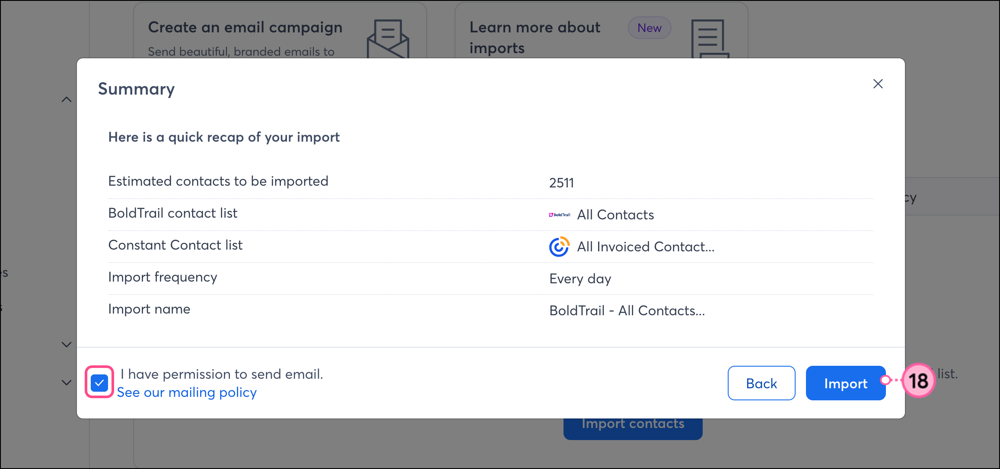Screen dimensions: 1000x469
Task: Click the BoldTrail logo icon
Action: pyautogui.click(x=559, y=215)
